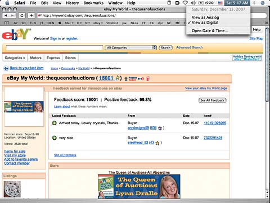Click the red store tag icon
This screenshot has height=203, width=270.
(x=148, y=78)
